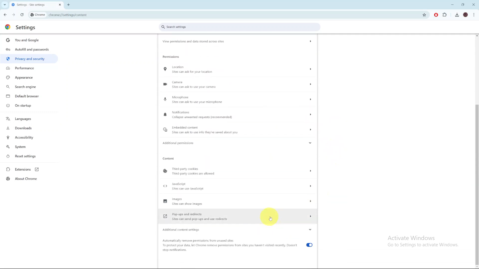
Task: Open Embedded content row text
Action: (204, 130)
